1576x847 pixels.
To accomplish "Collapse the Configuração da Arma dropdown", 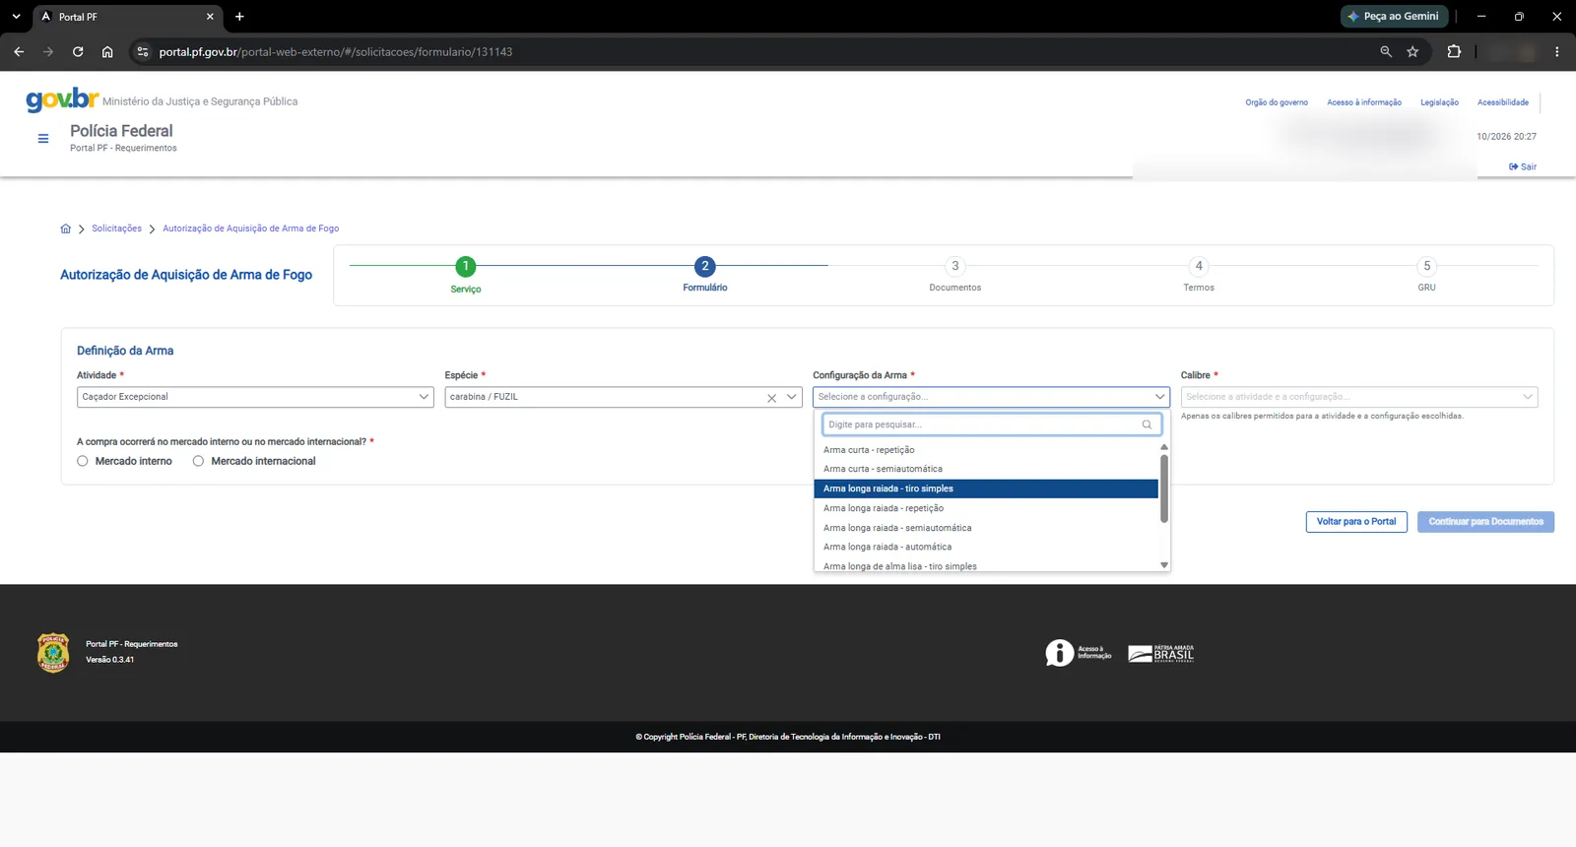I will point(1159,397).
